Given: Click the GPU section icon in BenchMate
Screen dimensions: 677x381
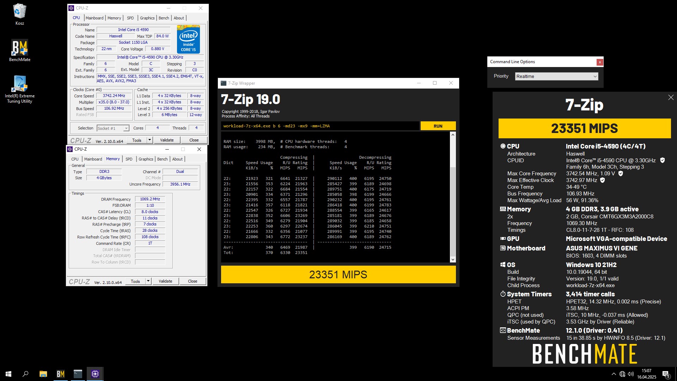Looking at the screenshot, I should [503, 238].
